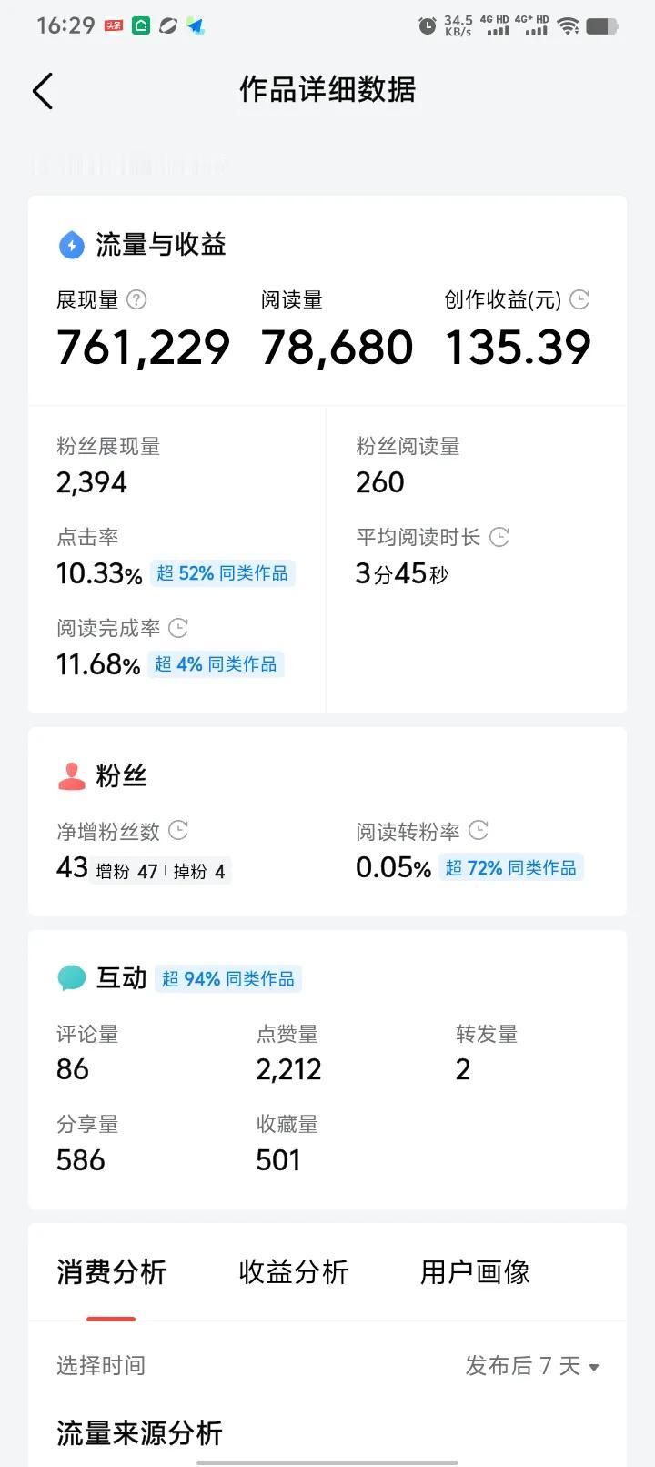Tap the green chat bubble 互动 icon

71,978
